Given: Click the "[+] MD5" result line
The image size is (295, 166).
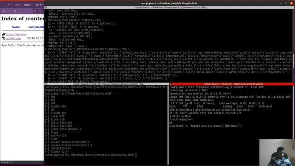Looking at the screenshot, I should (x=50, y=100).
